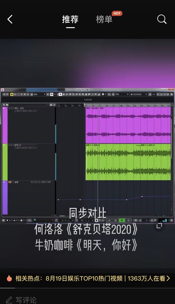
Task: Solo the 明天,你好 track
Action: [12, 108]
